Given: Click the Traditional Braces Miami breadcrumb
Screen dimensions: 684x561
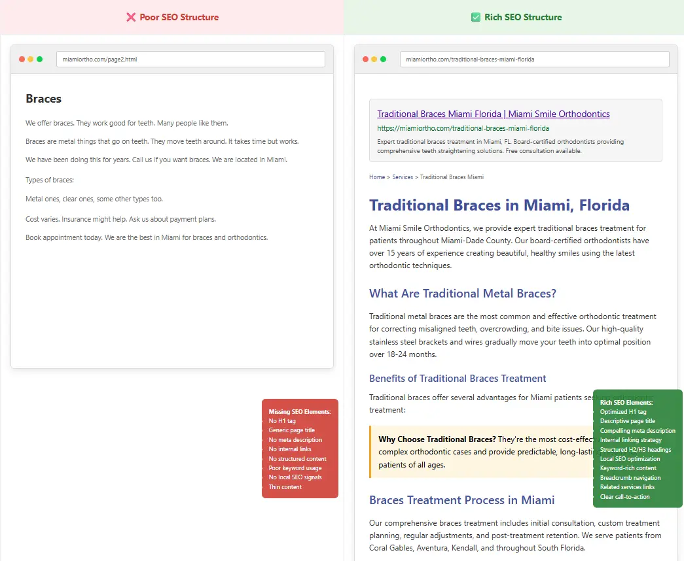Looking at the screenshot, I should [452, 177].
